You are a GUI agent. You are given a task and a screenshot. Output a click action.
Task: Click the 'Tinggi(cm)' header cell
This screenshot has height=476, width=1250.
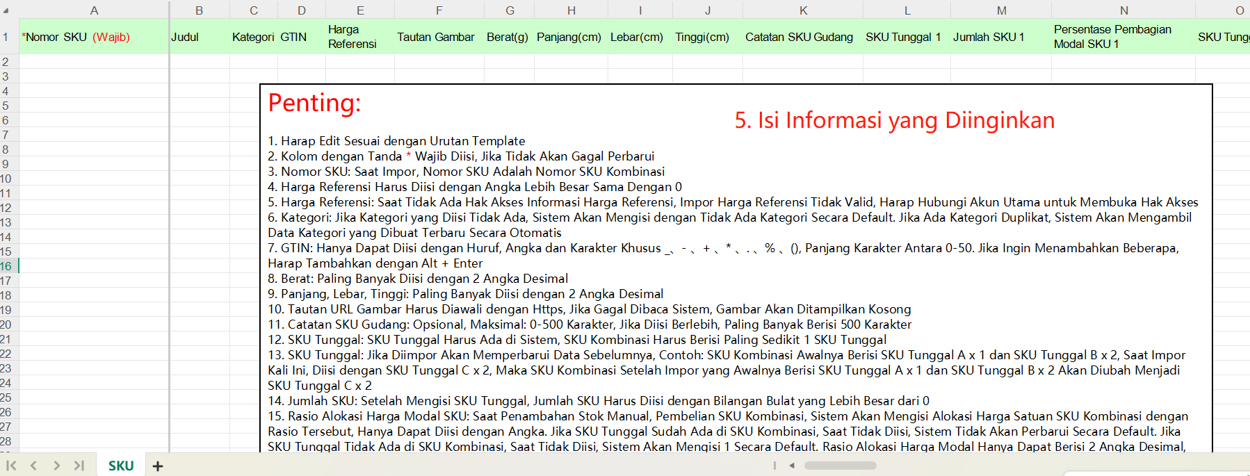pos(708,37)
